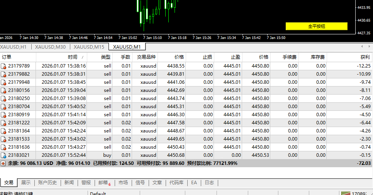373x195 pixels.
Task: Click the order icon for 23179948
Action: pyautogui.click(x=3, y=82)
